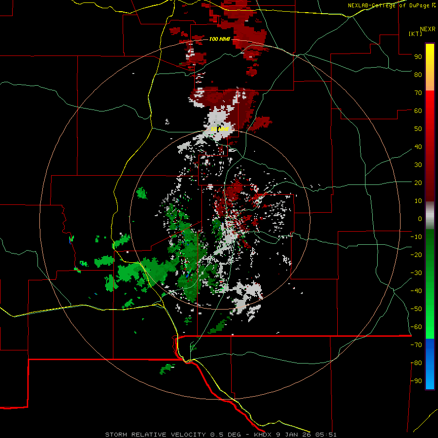Click the positive 50 knot scale label
The image size is (438, 438).
[418, 129]
